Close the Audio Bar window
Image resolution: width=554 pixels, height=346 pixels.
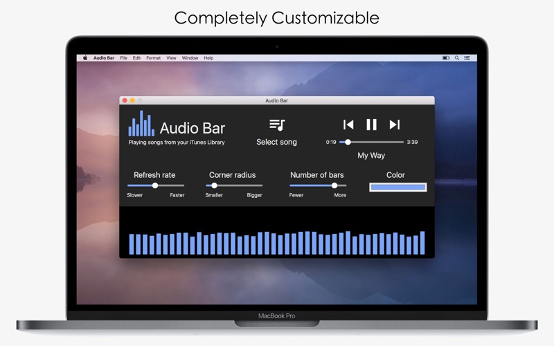125,100
